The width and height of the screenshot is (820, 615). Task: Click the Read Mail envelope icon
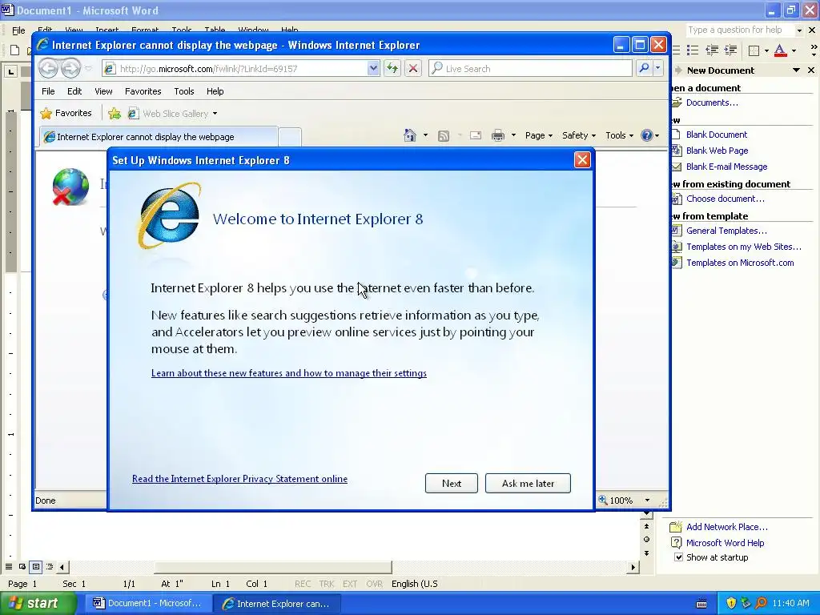(x=476, y=135)
